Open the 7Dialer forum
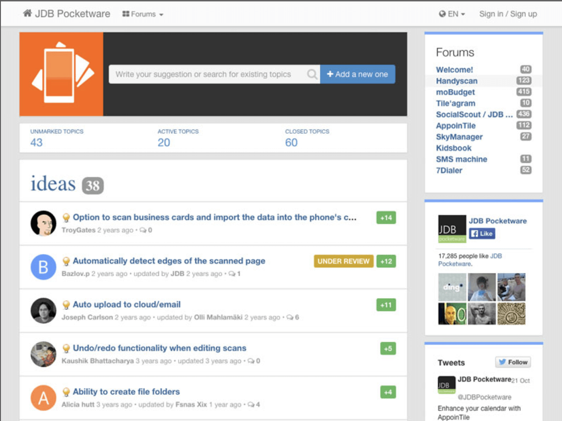562x421 pixels. (449, 170)
